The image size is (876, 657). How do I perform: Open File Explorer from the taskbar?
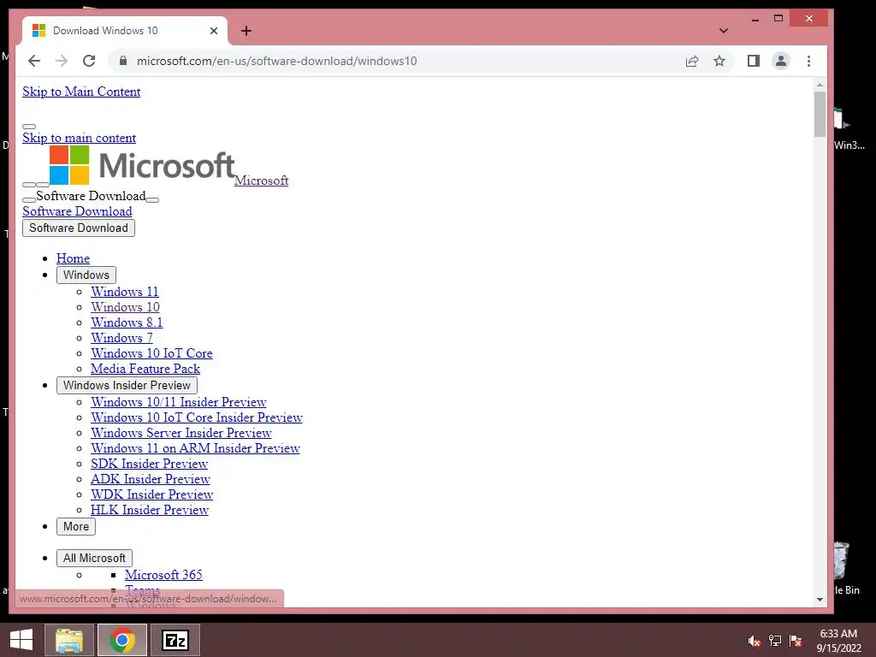tap(69, 640)
